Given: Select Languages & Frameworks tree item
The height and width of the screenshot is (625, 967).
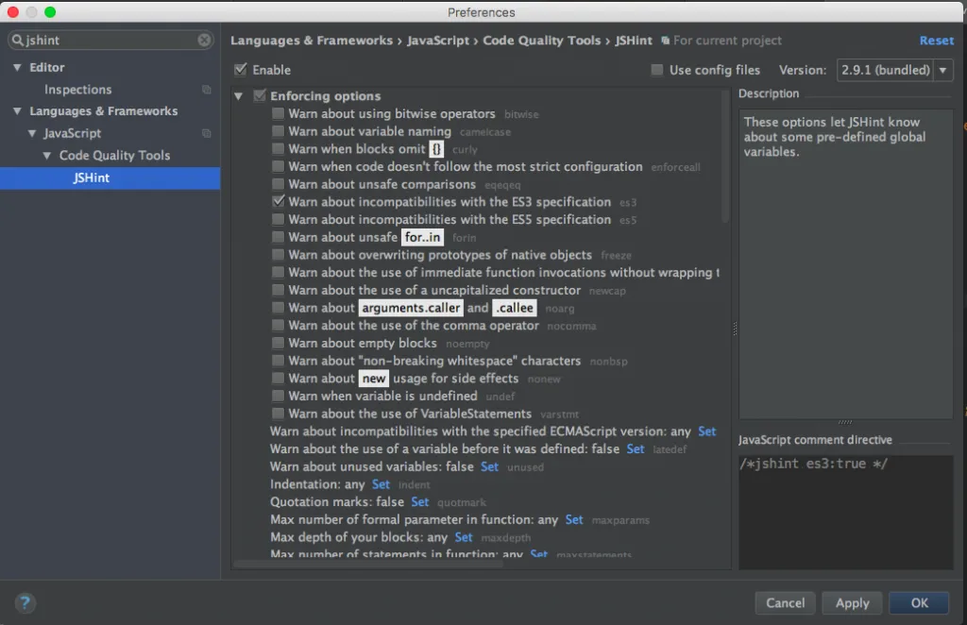Looking at the screenshot, I should click(104, 111).
